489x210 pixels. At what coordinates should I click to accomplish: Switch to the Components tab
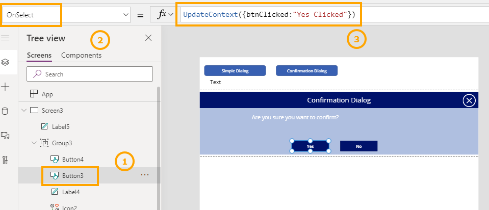pyautogui.click(x=81, y=55)
